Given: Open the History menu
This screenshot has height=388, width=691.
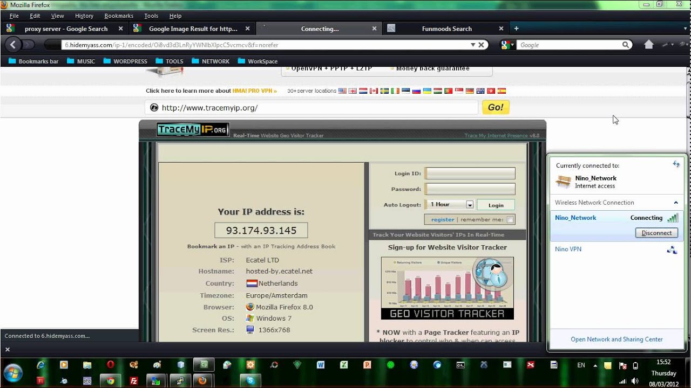Looking at the screenshot, I should click(84, 16).
